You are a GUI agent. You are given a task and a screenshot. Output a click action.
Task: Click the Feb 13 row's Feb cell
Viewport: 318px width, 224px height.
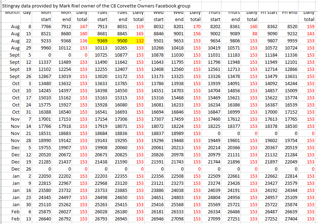15,219
